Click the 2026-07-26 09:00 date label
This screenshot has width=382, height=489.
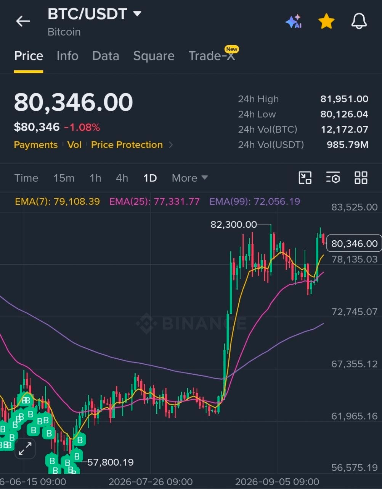(x=151, y=482)
